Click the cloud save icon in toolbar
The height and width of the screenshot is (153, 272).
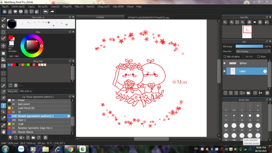5,12
